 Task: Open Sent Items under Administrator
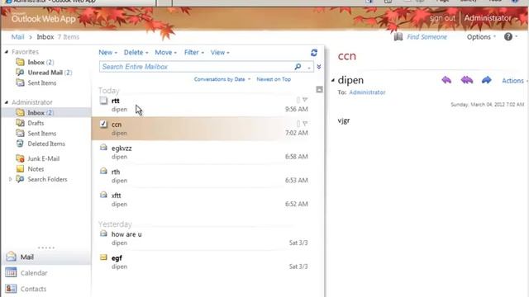click(42, 134)
